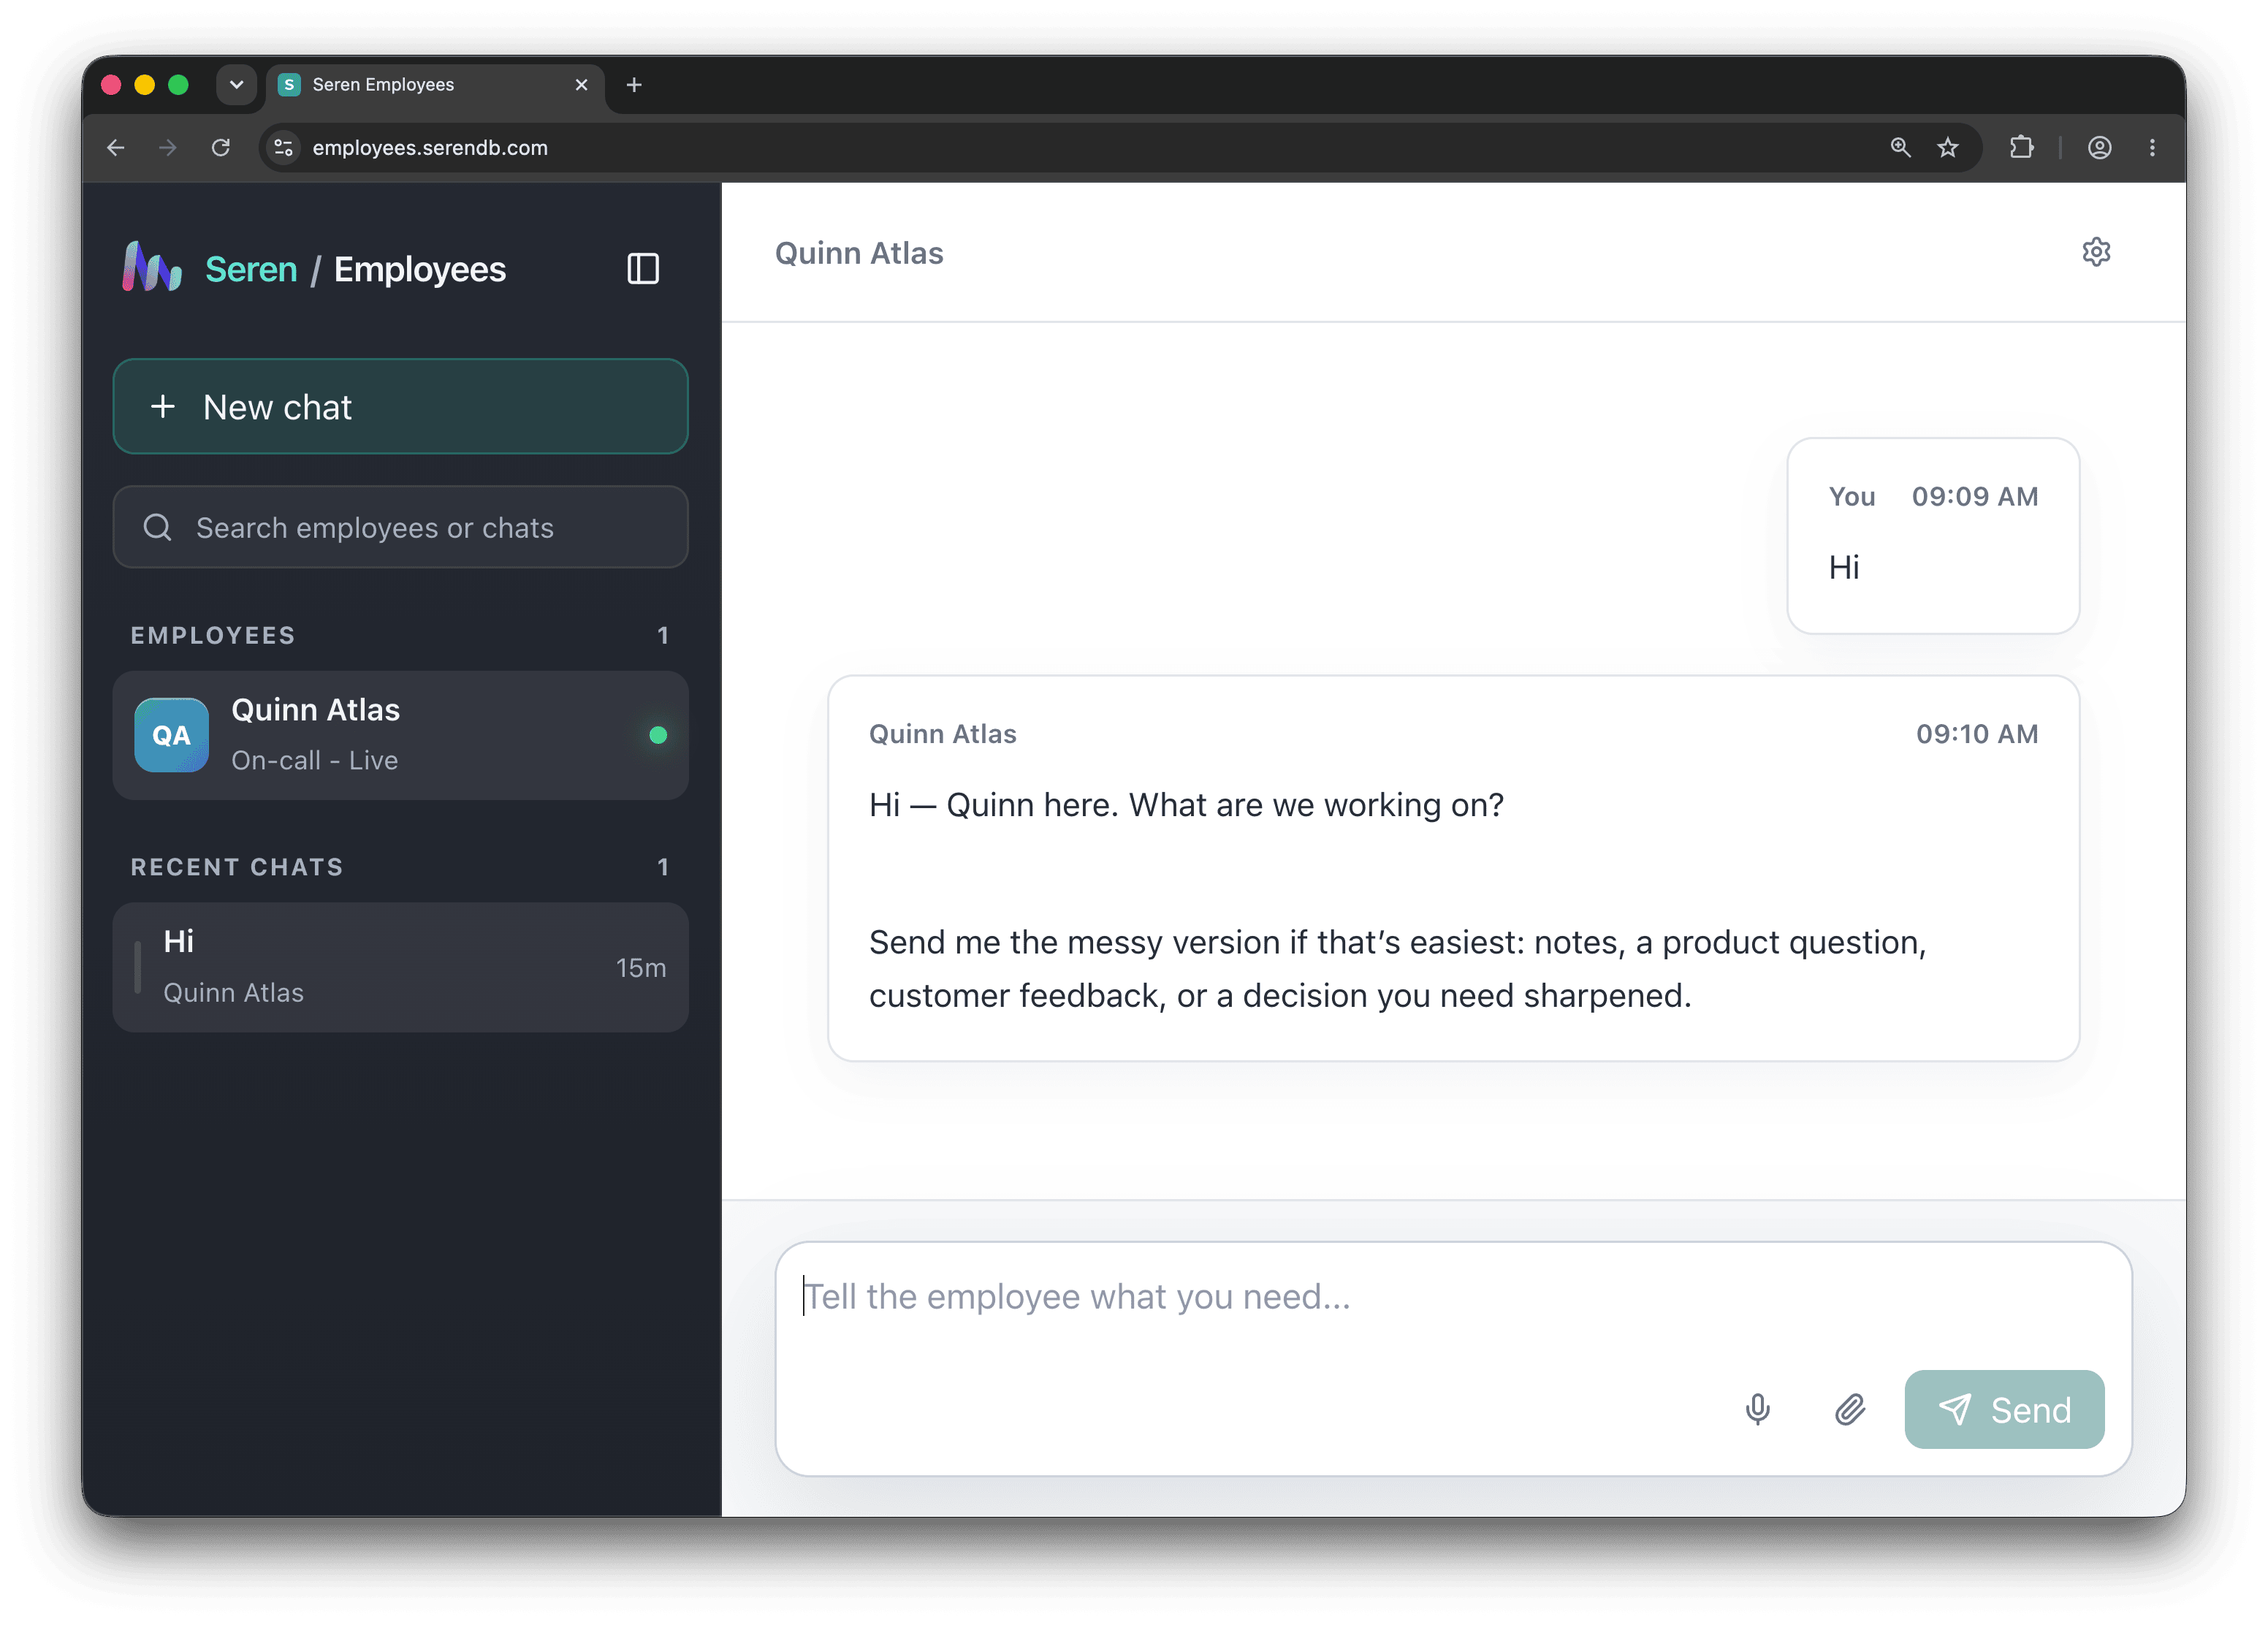This screenshot has width=2268, height=1625.
Task: Click the 15m time label on recent chat
Action: (641, 968)
